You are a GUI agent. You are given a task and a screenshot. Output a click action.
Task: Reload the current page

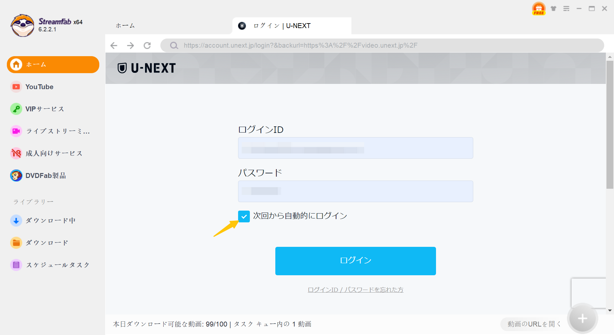pyautogui.click(x=147, y=45)
